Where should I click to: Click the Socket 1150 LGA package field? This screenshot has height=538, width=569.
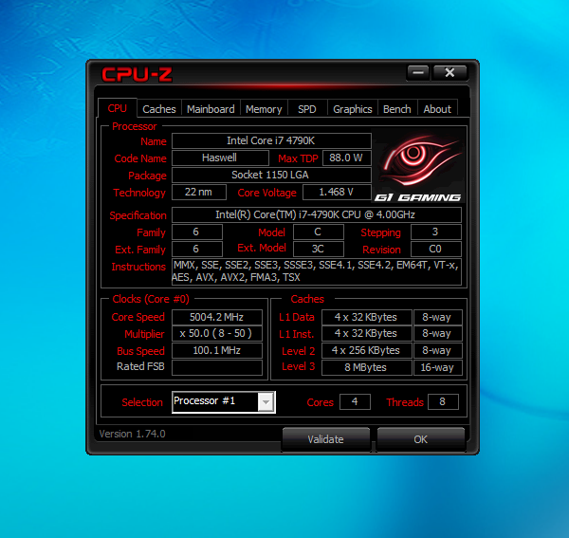(x=271, y=175)
